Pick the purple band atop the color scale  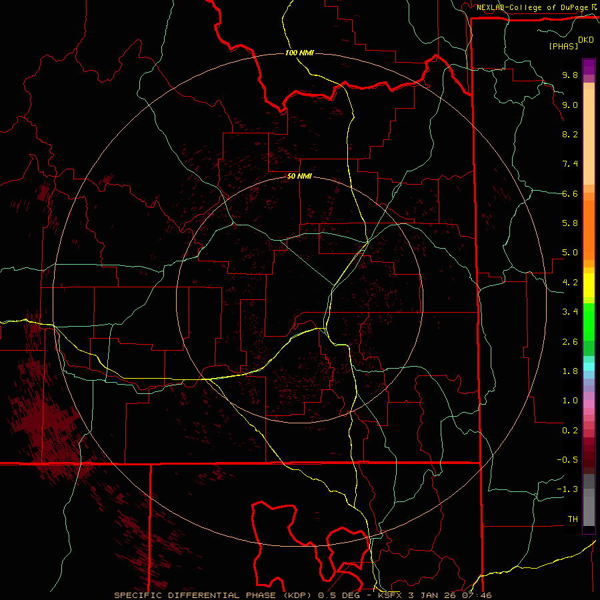[589, 67]
